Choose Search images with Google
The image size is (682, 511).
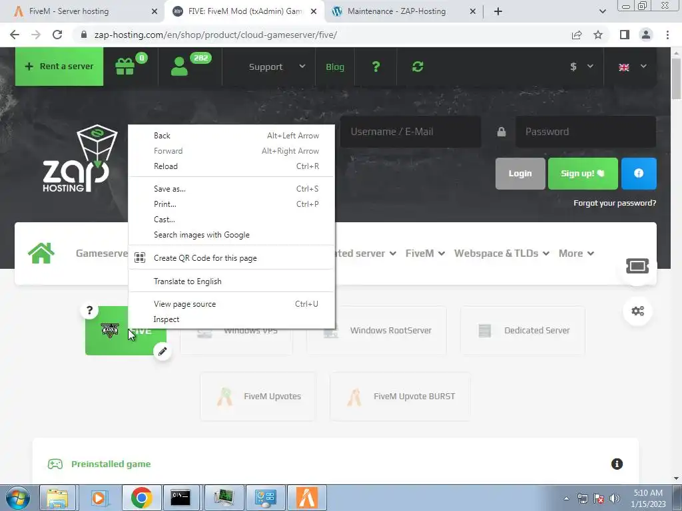click(x=231, y=235)
